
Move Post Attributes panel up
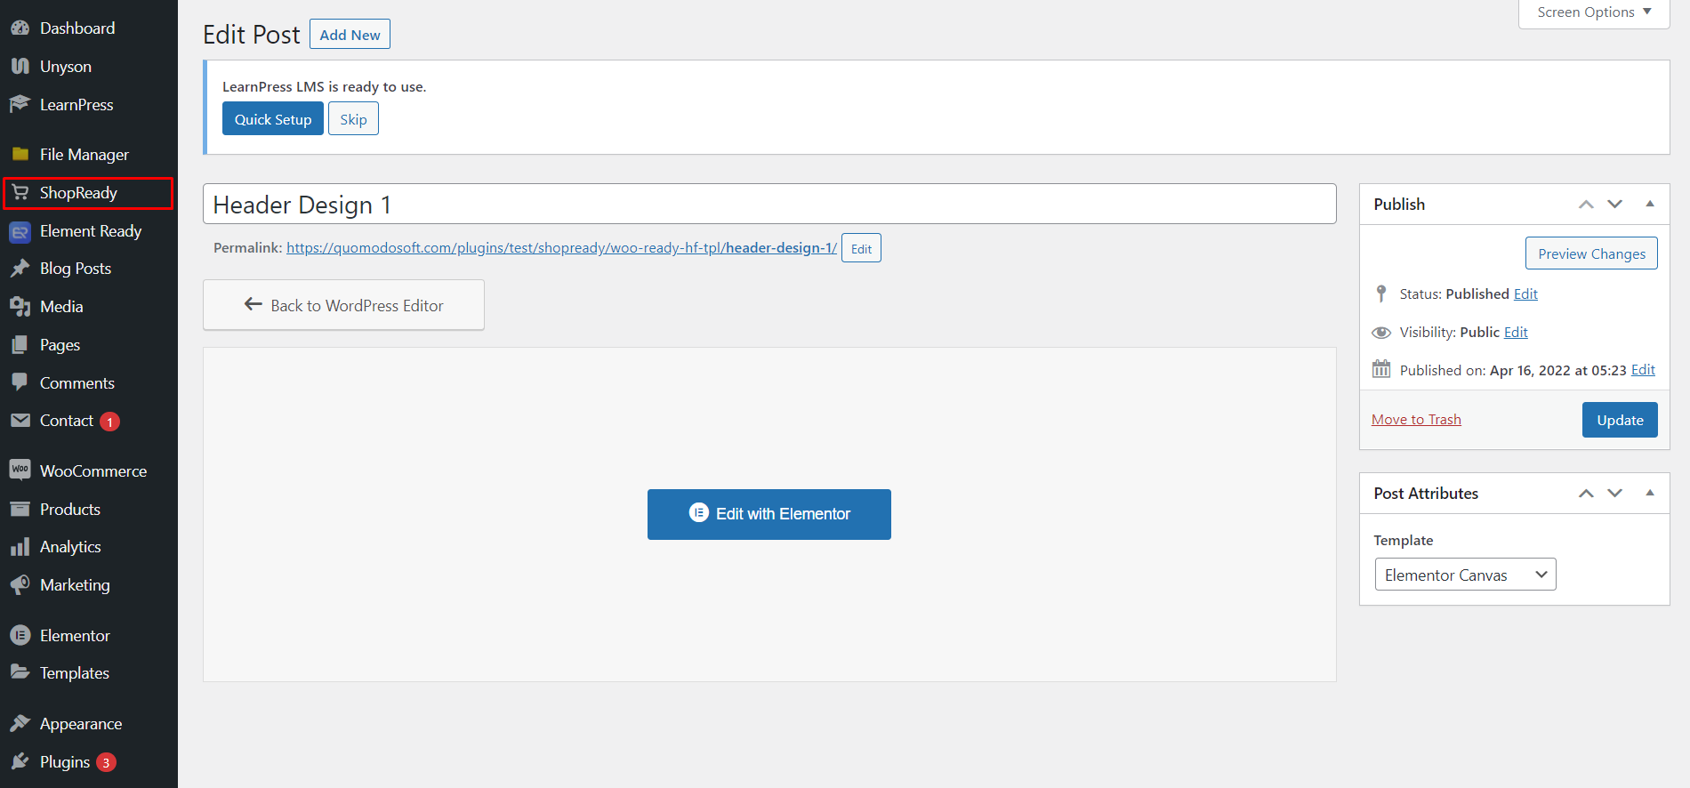(x=1586, y=494)
